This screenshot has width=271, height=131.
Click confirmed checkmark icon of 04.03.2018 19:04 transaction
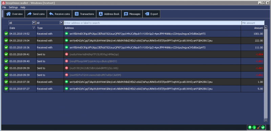6,40
